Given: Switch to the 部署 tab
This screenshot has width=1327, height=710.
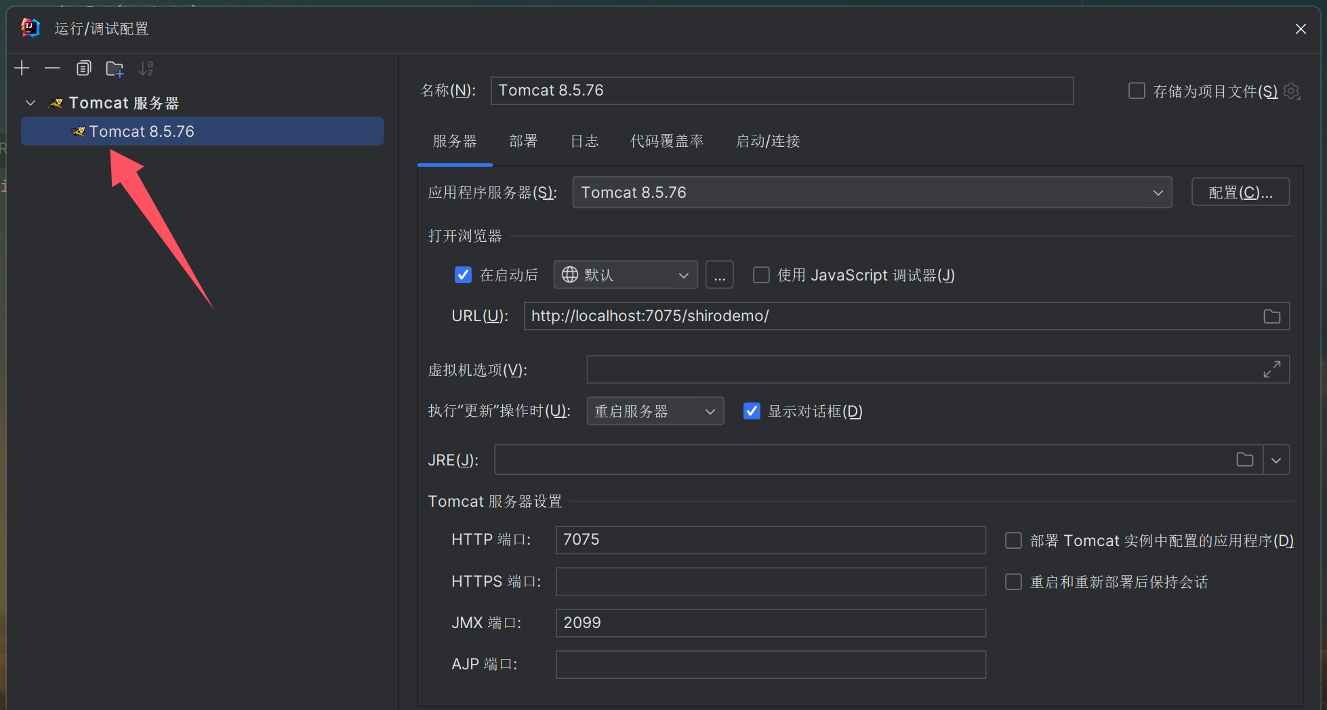Looking at the screenshot, I should [523, 141].
